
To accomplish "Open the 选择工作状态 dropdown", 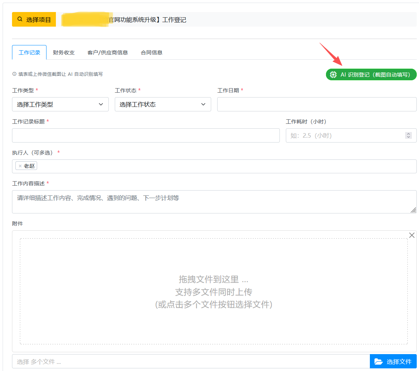I will coord(163,104).
